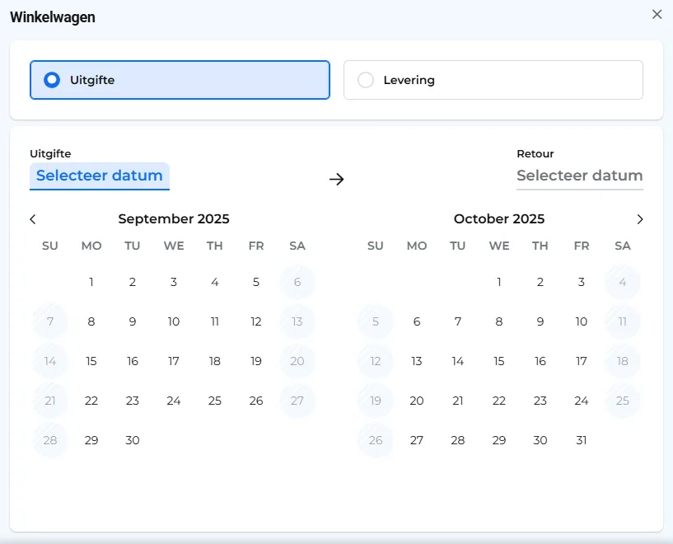Pick October 9 in the calendar
The image size is (673, 544).
(x=540, y=321)
